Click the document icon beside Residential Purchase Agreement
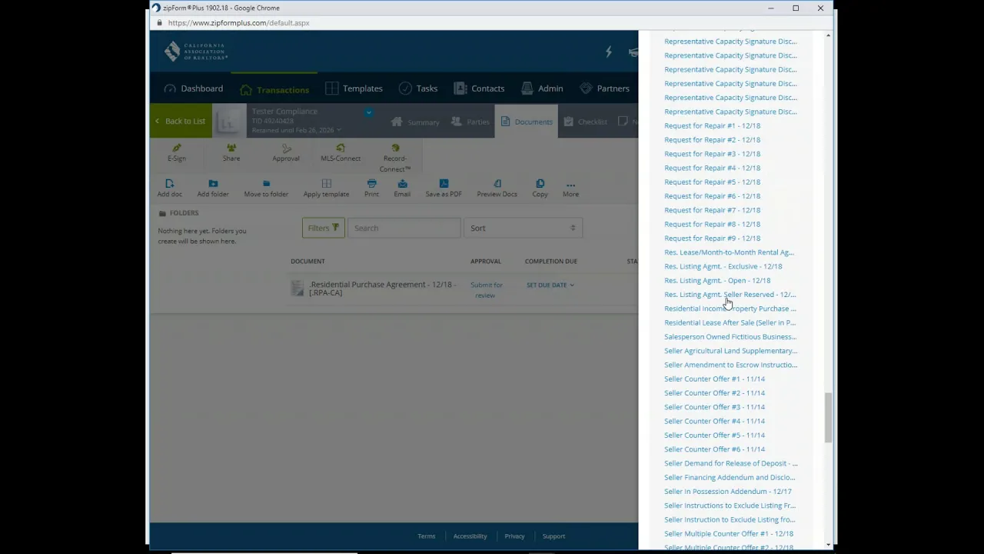The width and height of the screenshot is (984, 554). pos(298,289)
